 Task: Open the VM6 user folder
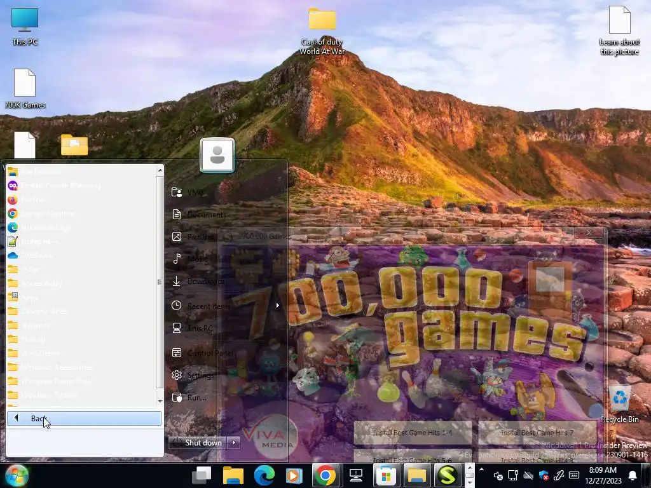224,193
